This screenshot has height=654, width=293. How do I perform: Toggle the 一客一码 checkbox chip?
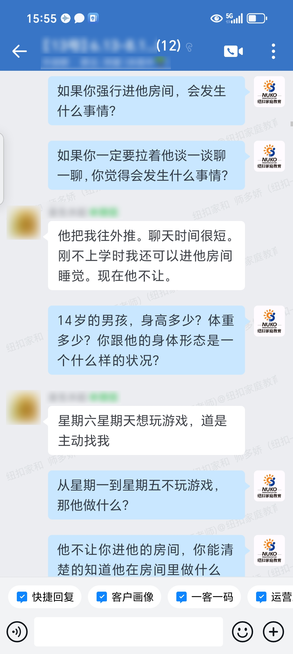204,597
